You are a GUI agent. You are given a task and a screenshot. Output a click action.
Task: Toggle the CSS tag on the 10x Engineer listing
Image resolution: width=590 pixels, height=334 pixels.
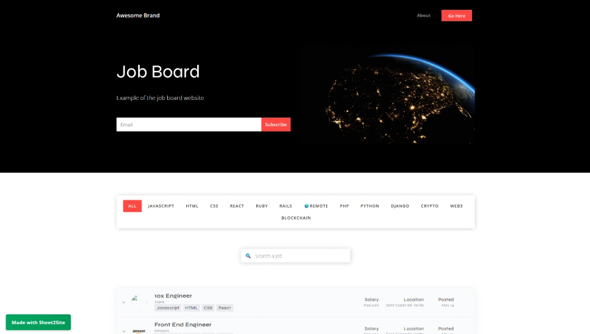208,308
